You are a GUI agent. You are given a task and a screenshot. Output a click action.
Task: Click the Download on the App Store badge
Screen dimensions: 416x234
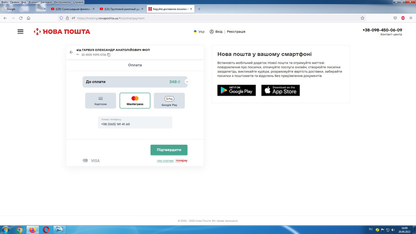[280, 90]
